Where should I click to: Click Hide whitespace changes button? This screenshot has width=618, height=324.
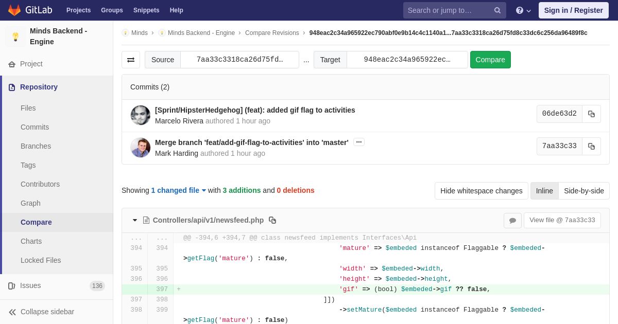tap(482, 191)
